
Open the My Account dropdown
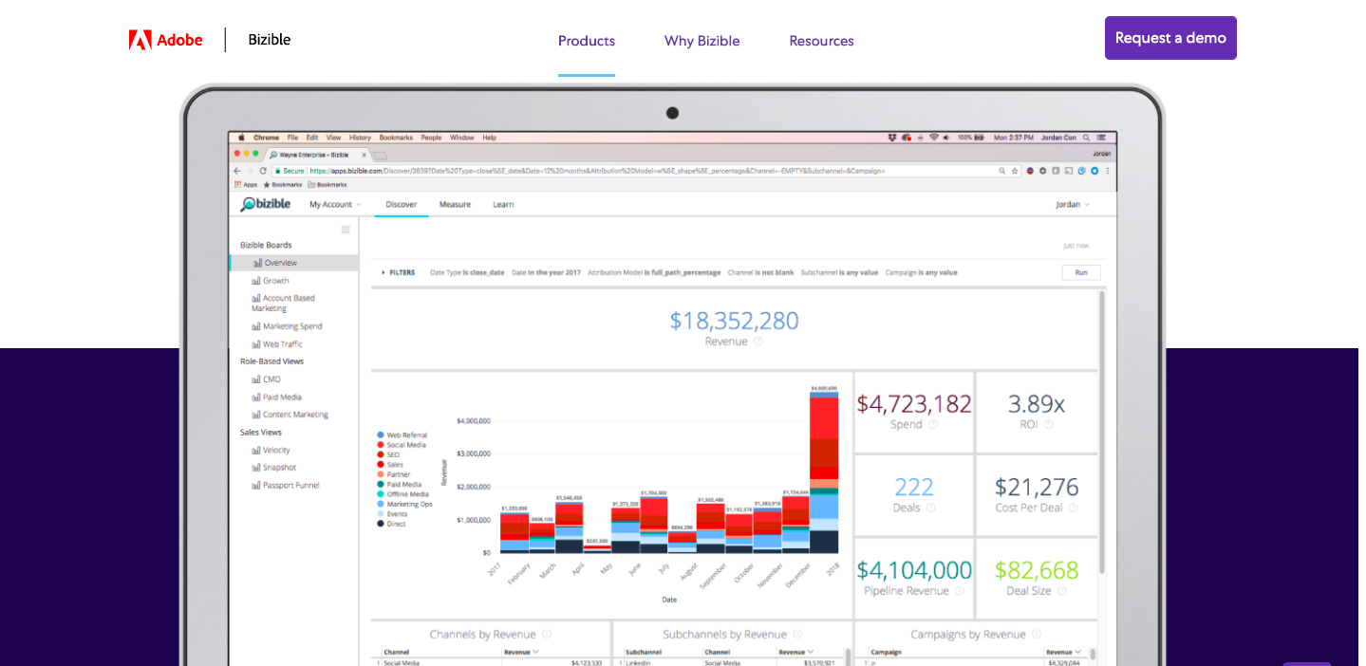[x=335, y=205]
